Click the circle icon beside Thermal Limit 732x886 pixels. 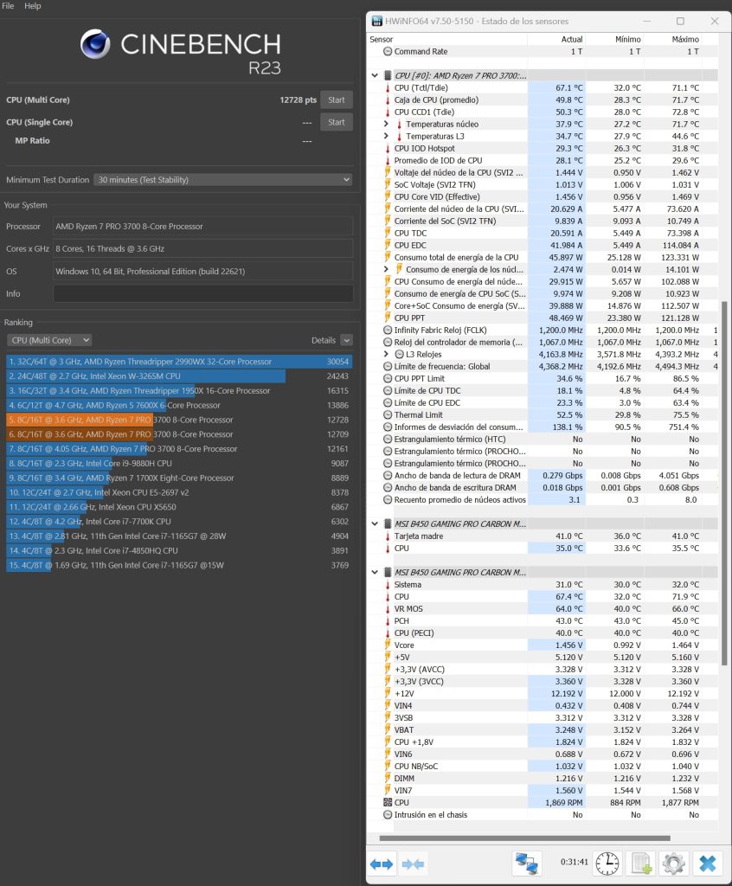point(388,414)
